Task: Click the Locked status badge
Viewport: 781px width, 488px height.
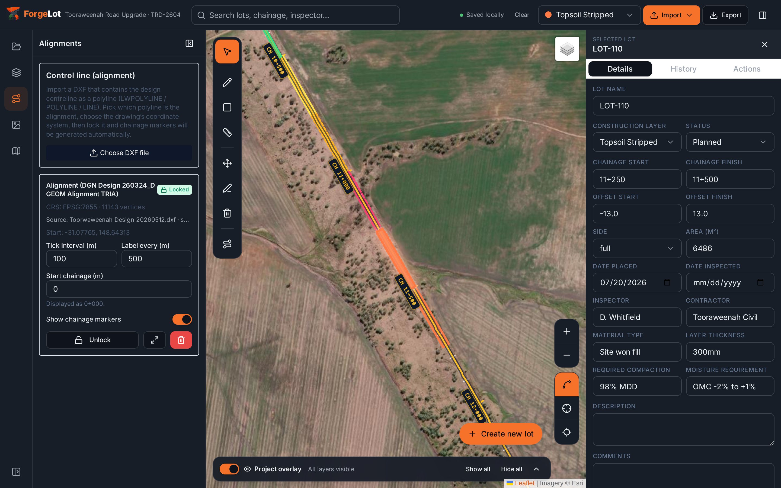Action: pos(175,190)
